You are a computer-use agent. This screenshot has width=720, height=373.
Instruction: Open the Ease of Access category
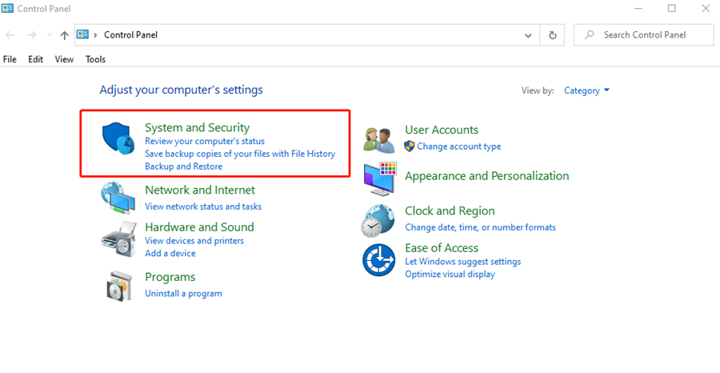click(x=442, y=248)
